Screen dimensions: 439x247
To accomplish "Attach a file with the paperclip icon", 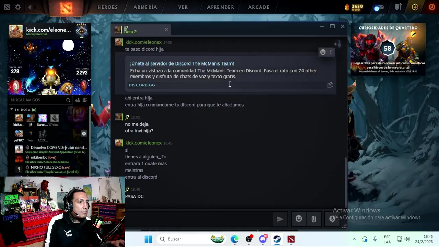I will [313, 219].
